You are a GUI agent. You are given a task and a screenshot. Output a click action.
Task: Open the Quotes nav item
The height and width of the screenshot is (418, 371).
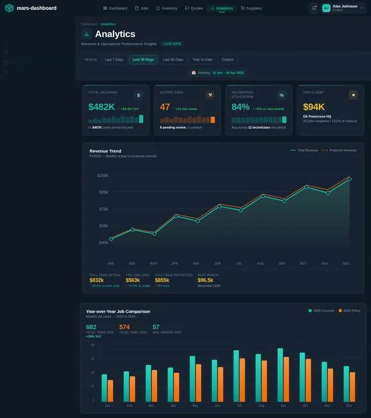(x=194, y=8)
